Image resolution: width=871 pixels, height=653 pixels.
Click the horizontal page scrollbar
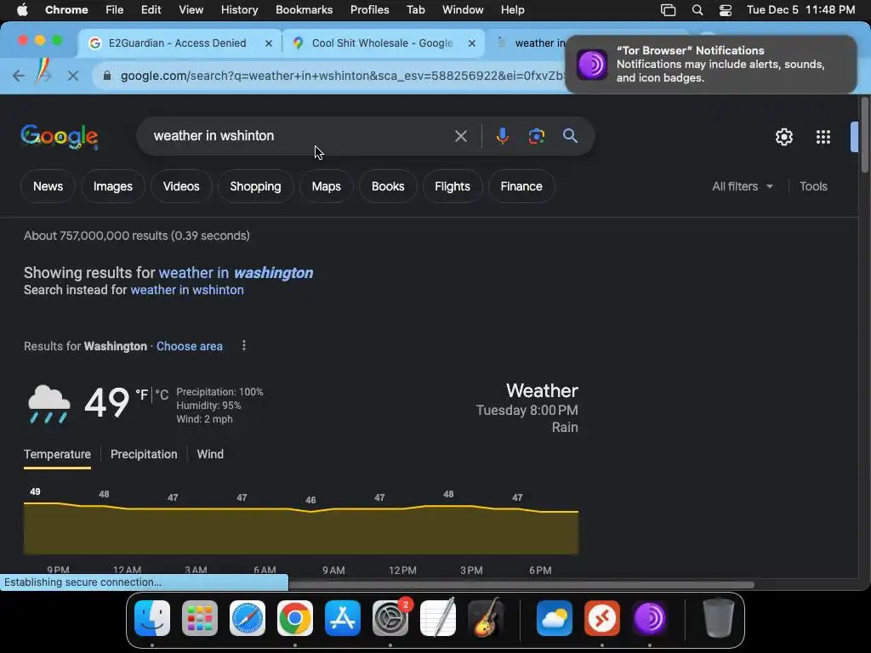point(521,585)
